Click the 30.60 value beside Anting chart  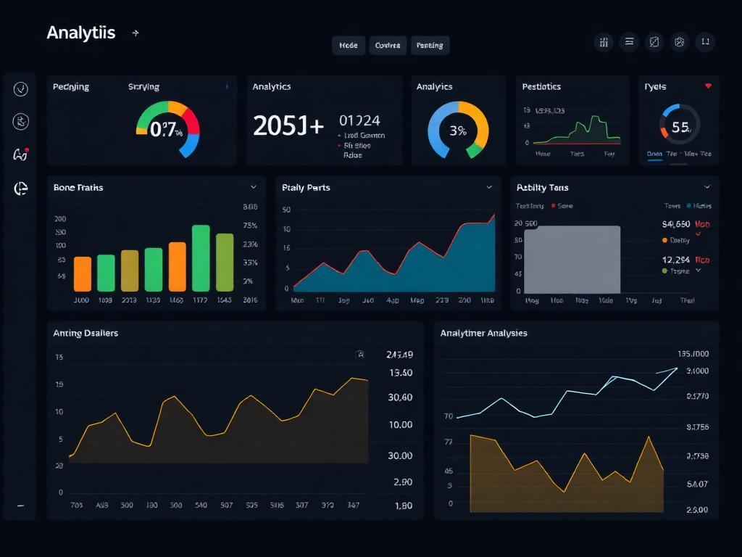click(x=400, y=397)
